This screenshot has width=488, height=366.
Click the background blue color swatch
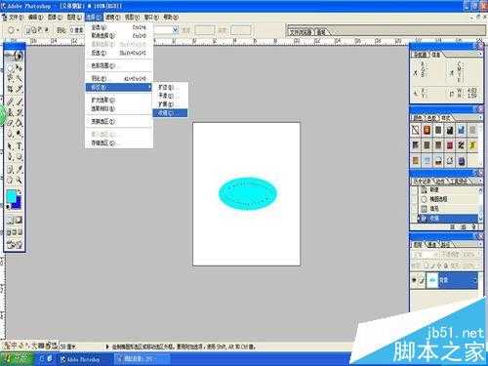(x=17, y=204)
